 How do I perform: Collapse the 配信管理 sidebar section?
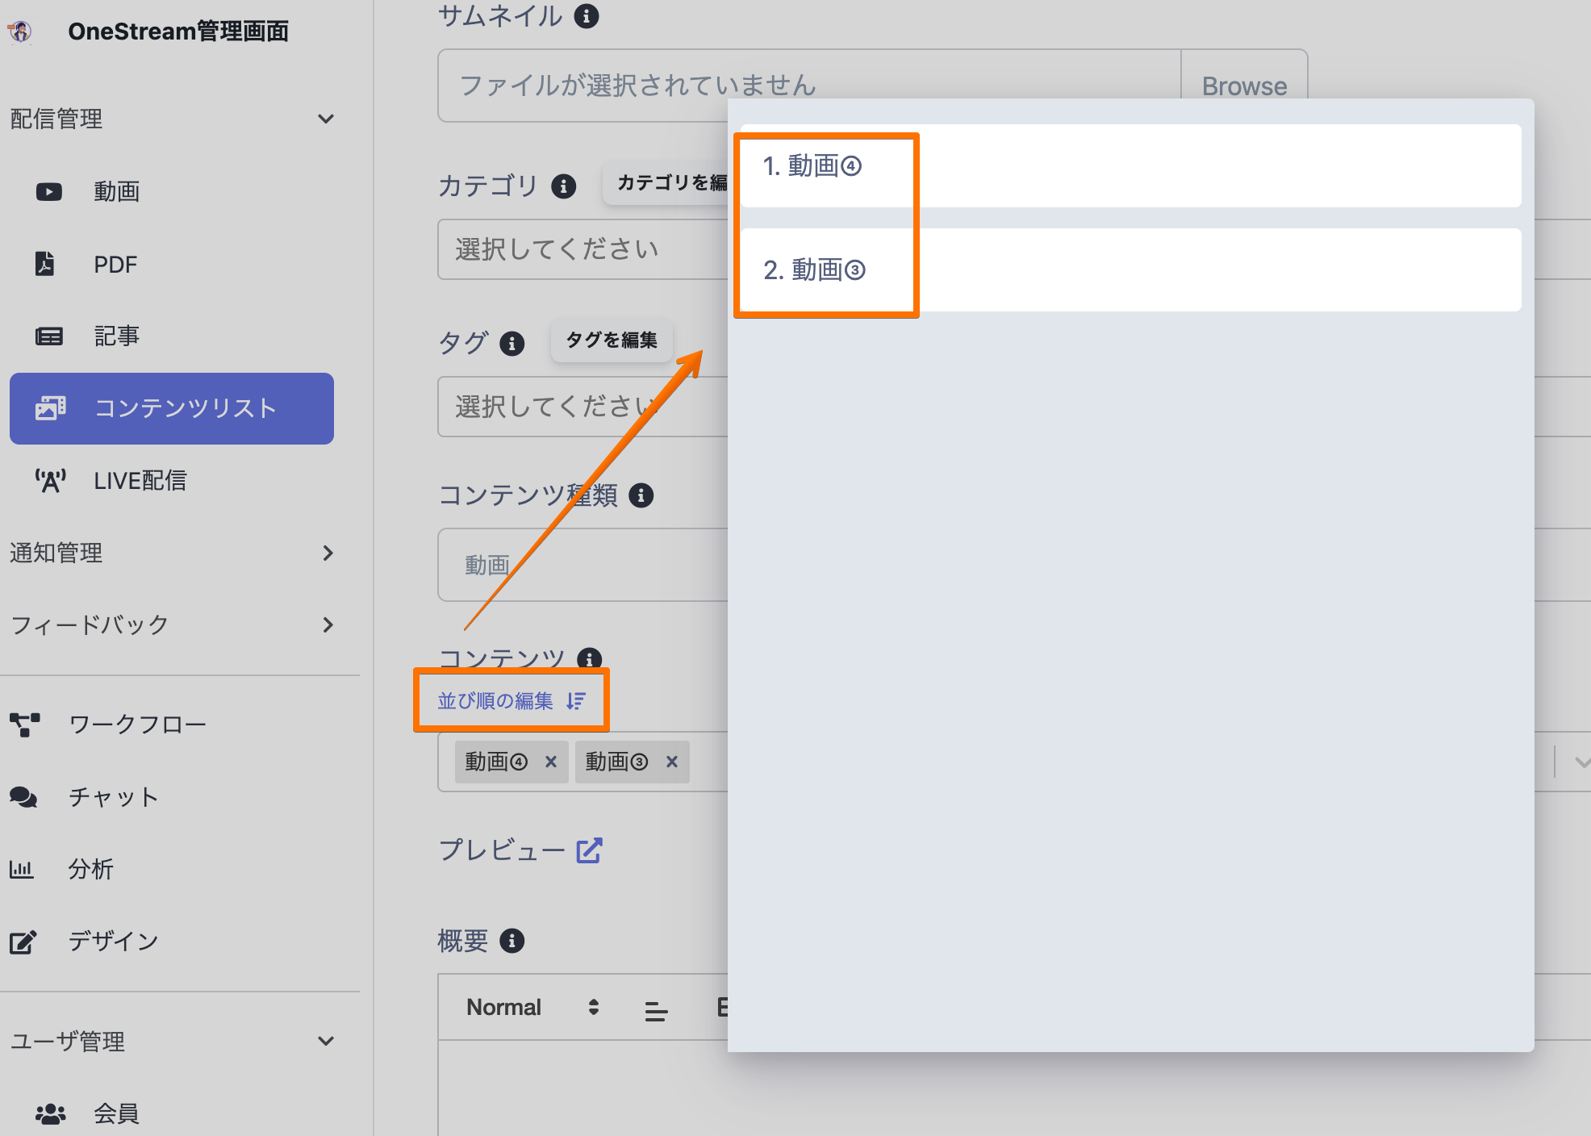click(x=326, y=119)
